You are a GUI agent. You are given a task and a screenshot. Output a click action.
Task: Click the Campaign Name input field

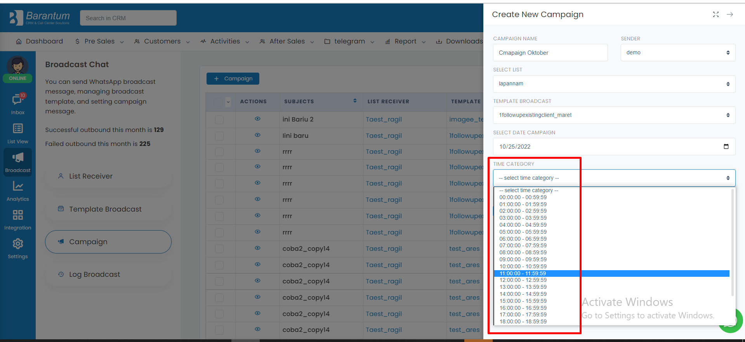(x=550, y=53)
